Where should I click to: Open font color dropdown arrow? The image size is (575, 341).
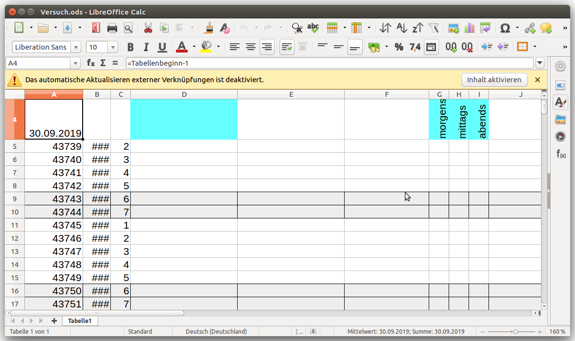click(x=193, y=47)
